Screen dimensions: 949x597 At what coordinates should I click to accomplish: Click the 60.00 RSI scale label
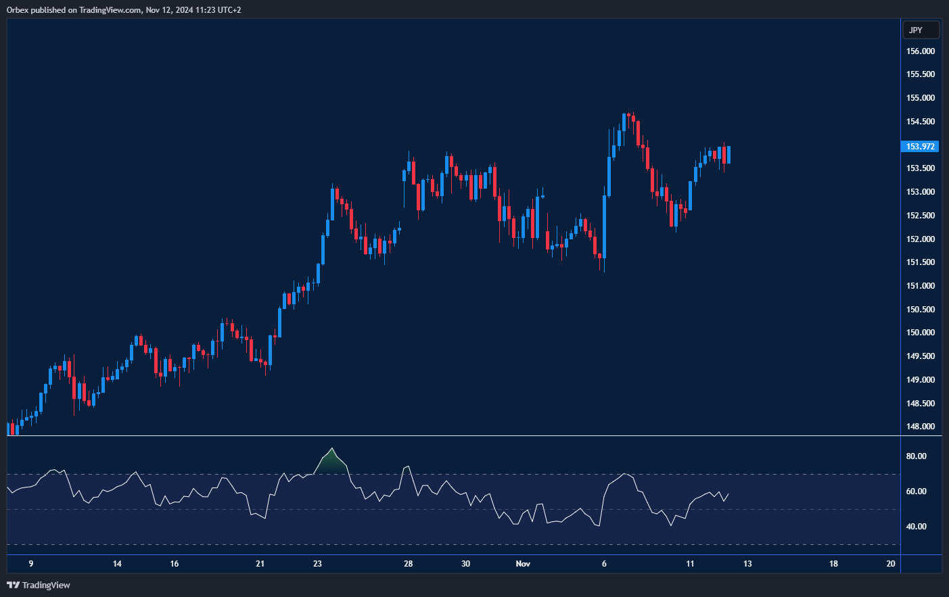click(916, 492)
